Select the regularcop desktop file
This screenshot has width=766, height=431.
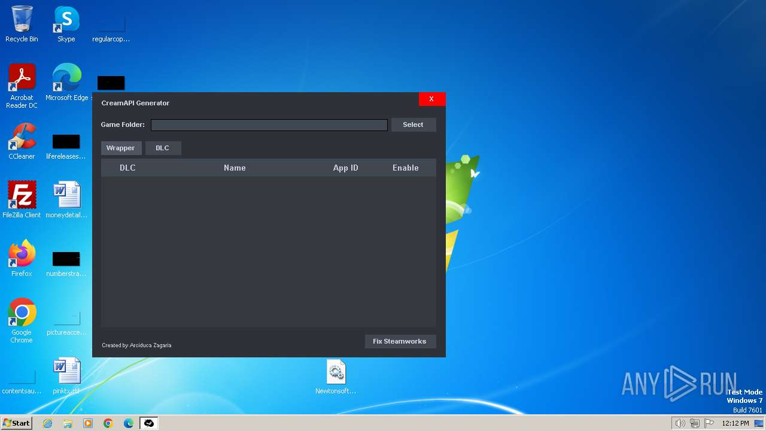pyautogui.click(x=111, y=29)
